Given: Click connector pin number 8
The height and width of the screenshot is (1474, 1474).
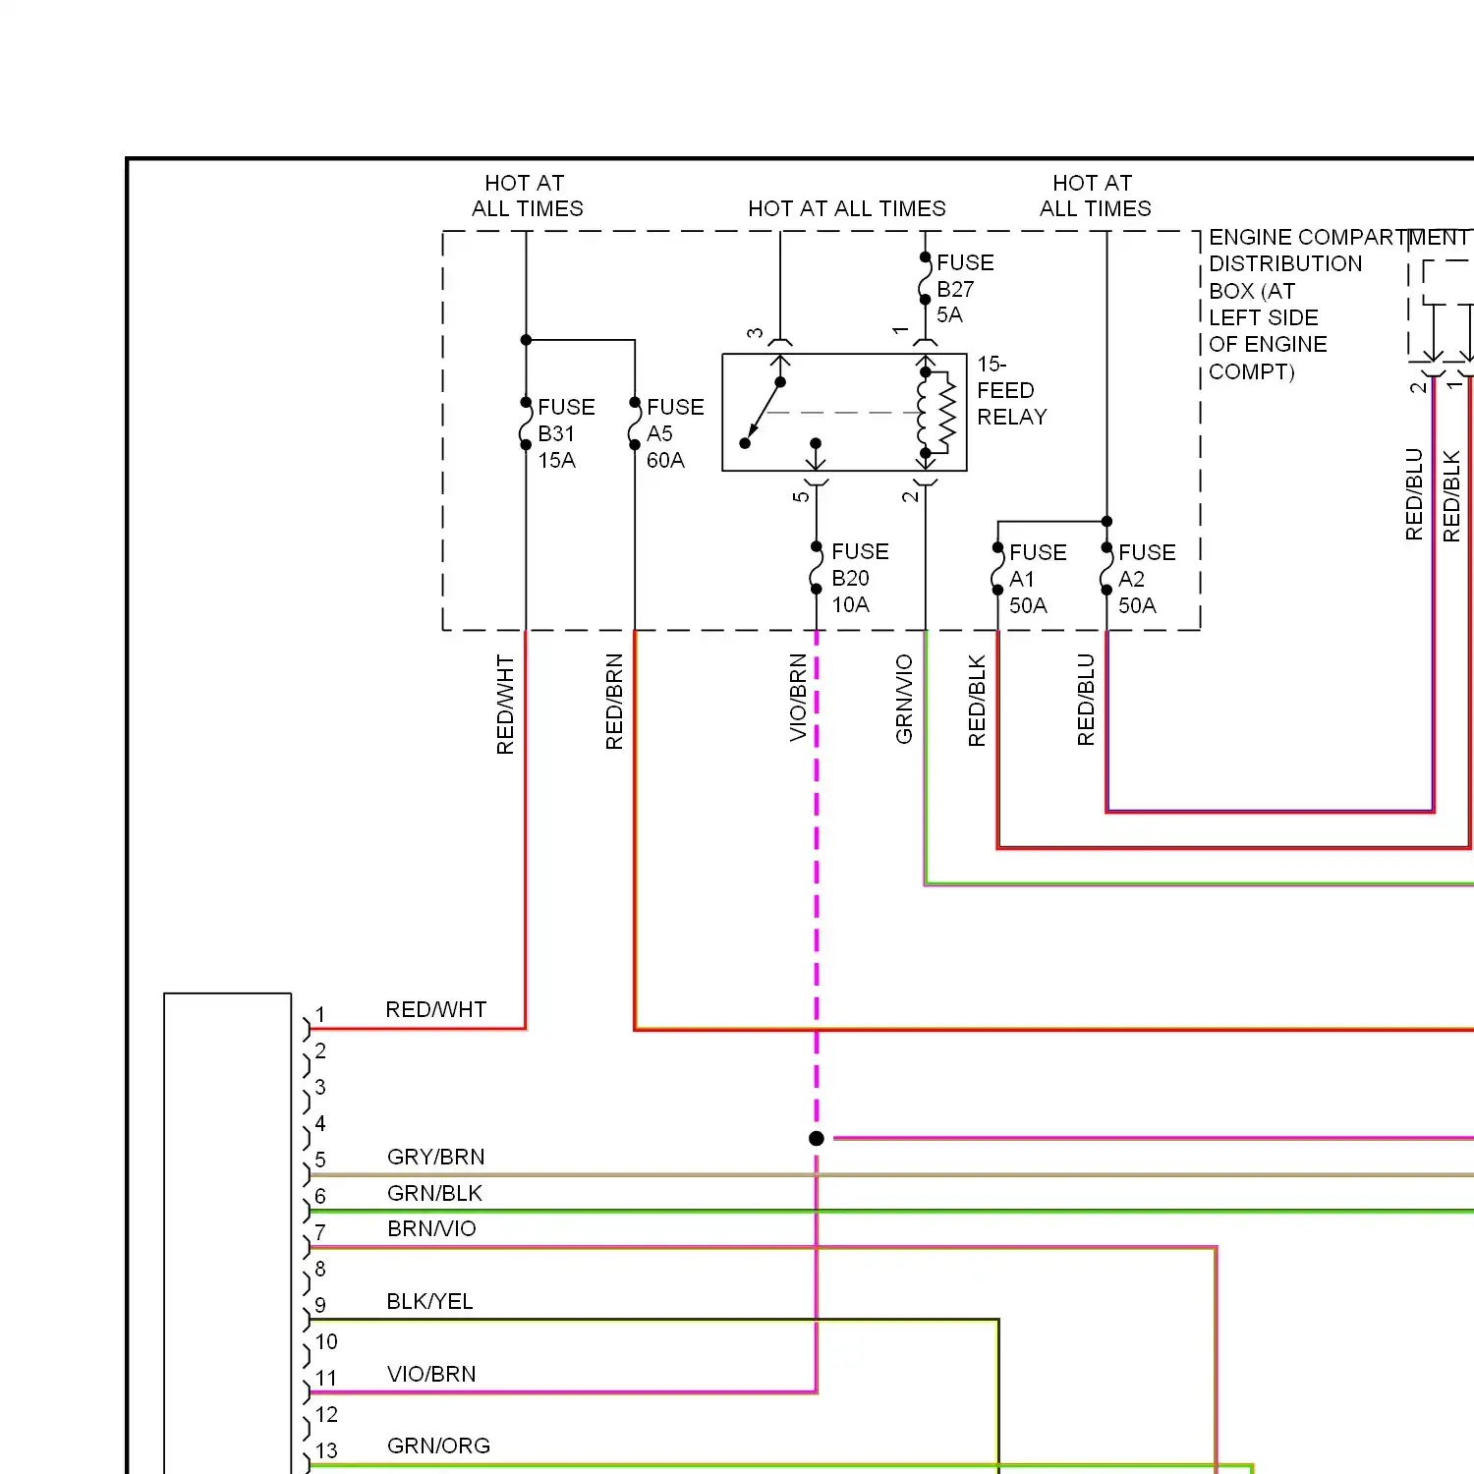Looking at the screenshot, I should pyautogui.click(x=320, y=1269).
